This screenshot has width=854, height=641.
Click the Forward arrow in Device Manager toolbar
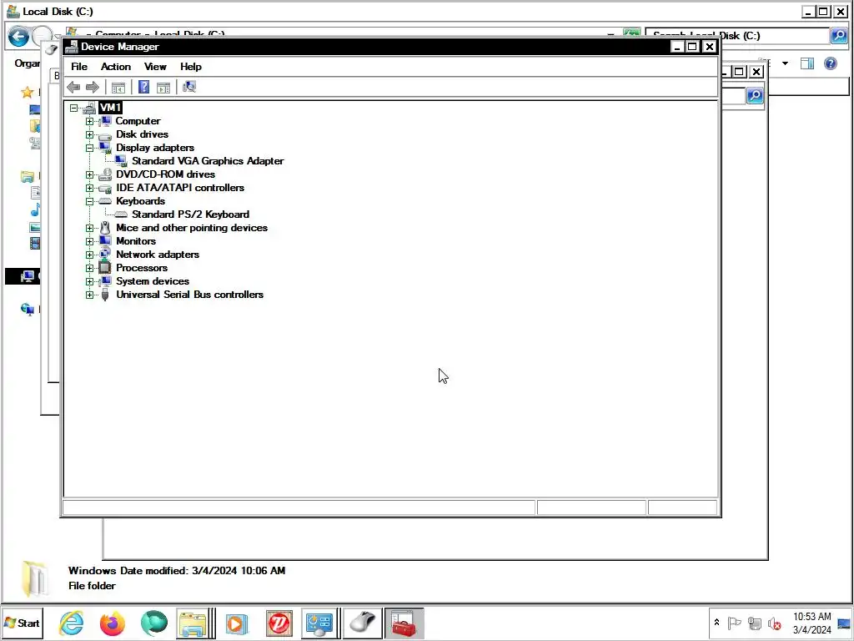(93, 87)
